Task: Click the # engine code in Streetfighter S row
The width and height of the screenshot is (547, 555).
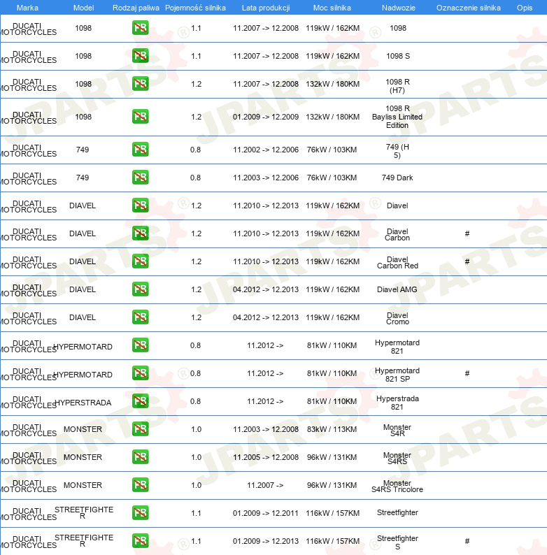Action: [x=467, y=541]
